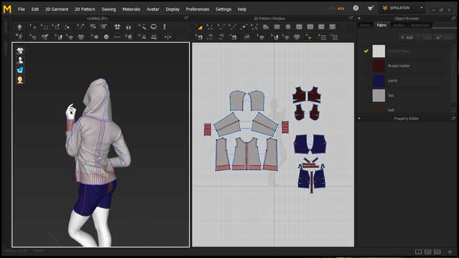The height and width of the screenshot is (258, 459).
Task: Switch to the Buttonhole tab
Action: (420, 25)
